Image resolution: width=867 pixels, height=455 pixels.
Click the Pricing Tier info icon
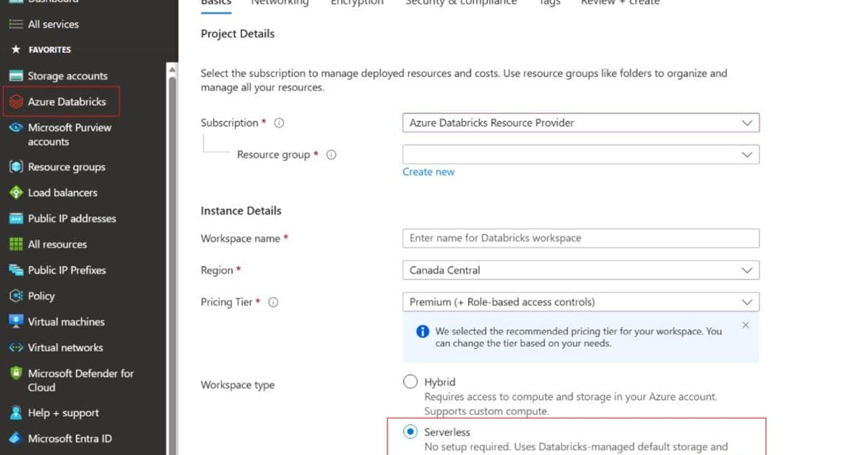(x=272, y=303)
